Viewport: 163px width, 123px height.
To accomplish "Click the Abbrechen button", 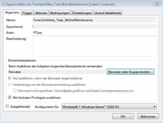I will [148, 116].
